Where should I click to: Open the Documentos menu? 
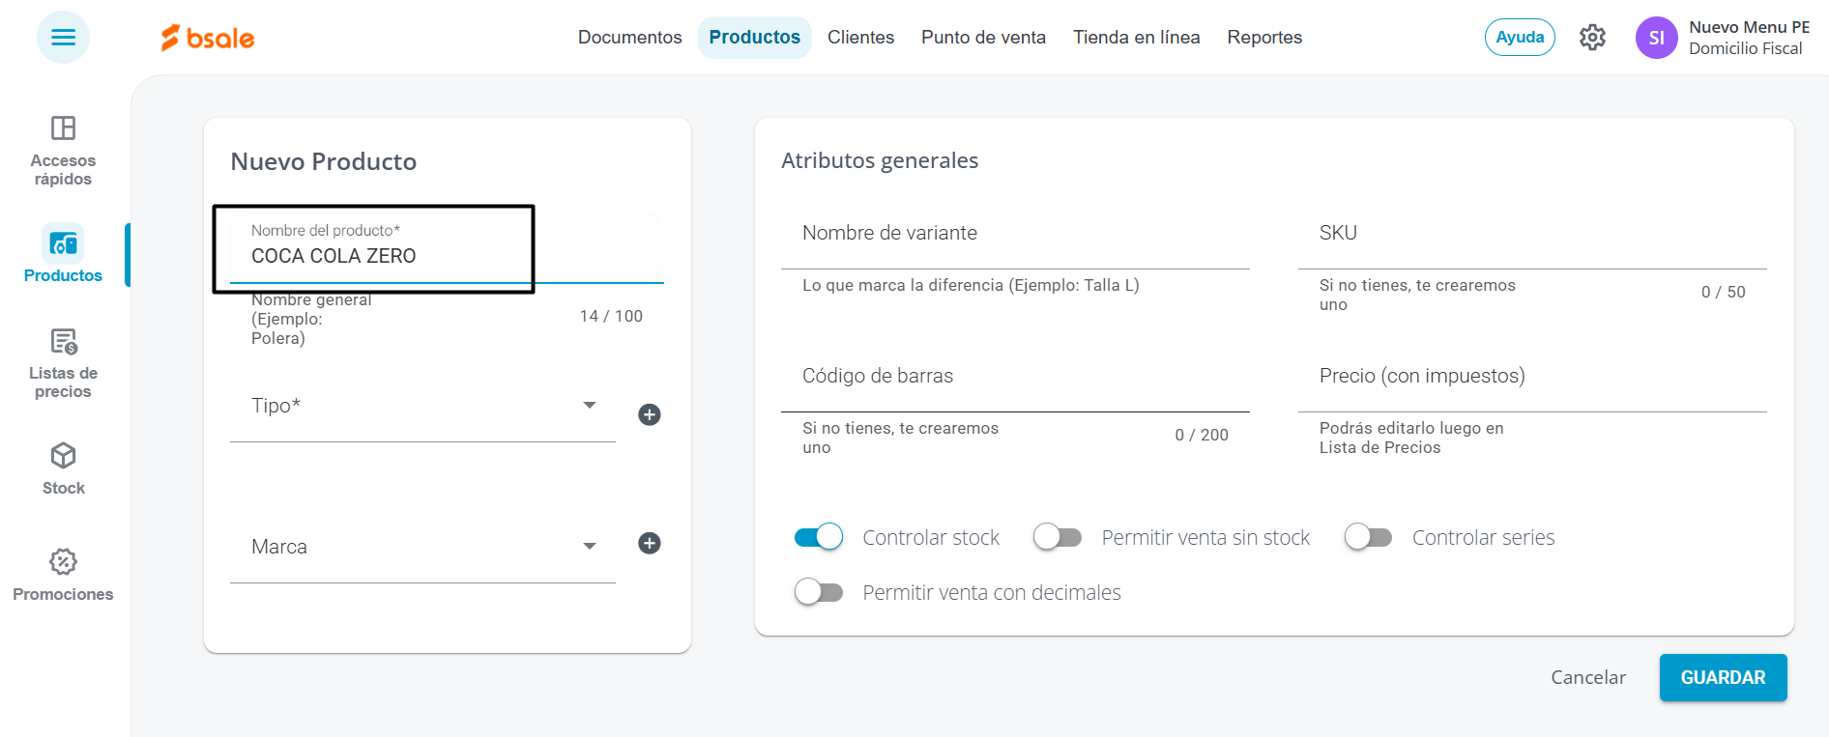tap(629, 38)
